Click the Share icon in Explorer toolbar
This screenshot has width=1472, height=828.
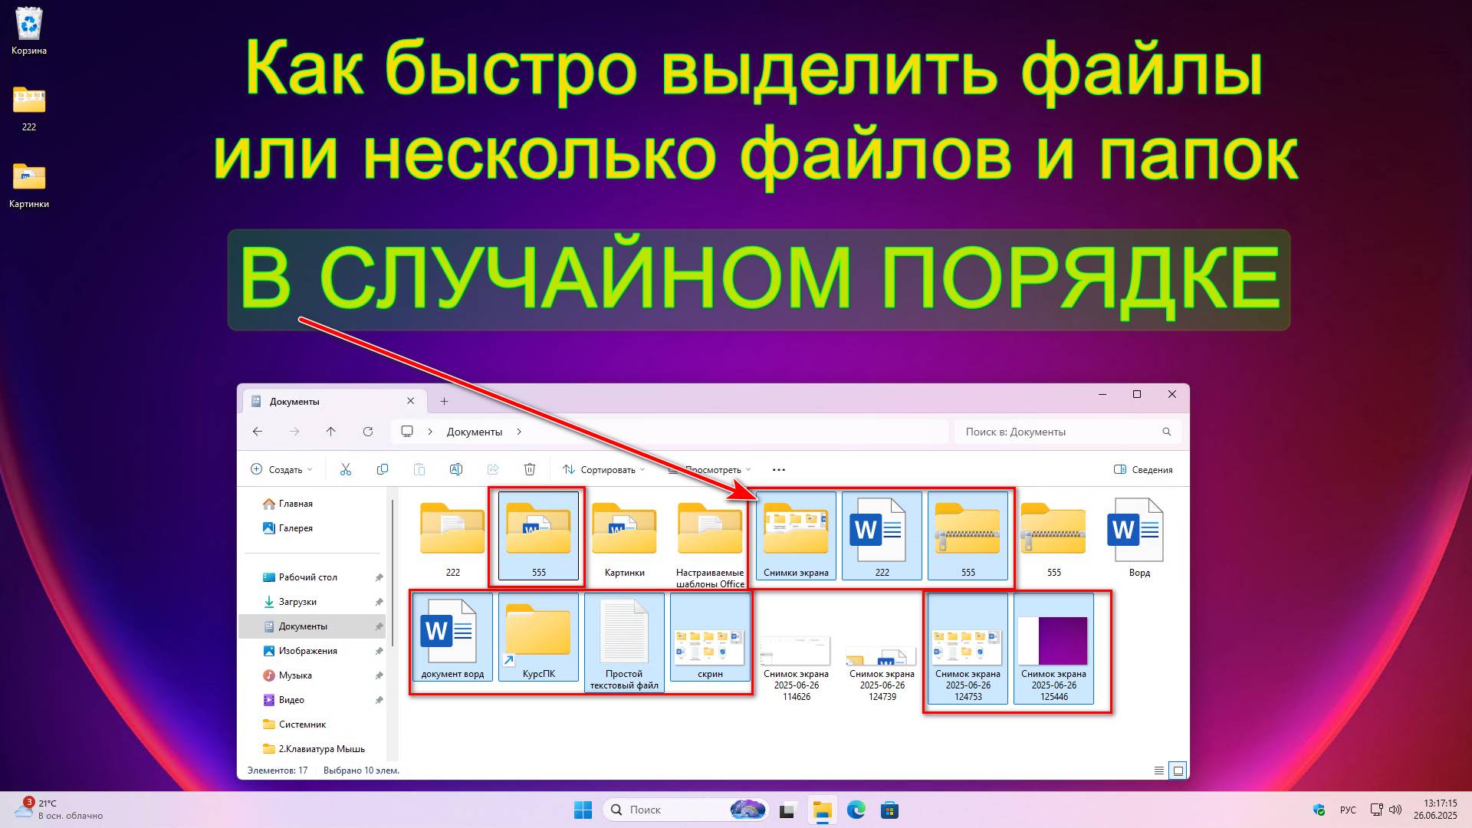click(x=493, y=469)
